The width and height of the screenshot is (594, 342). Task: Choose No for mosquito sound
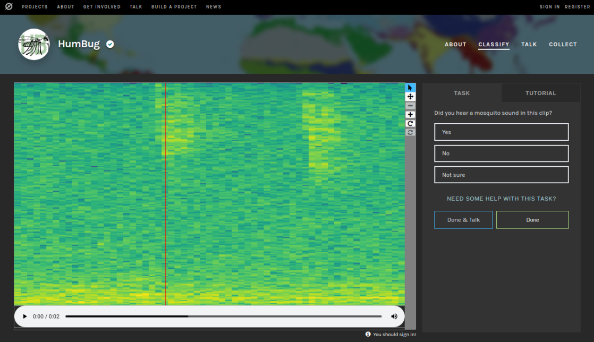click(x=501, y=153)
